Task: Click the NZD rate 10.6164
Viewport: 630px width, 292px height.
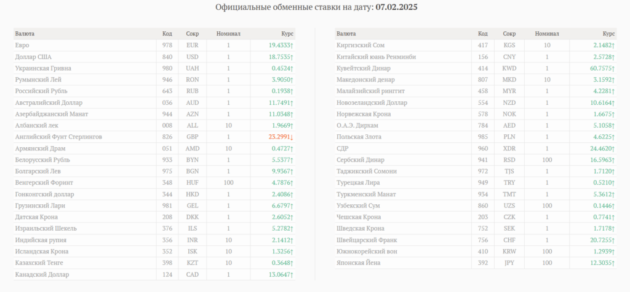Action: [x=602, y=102]
